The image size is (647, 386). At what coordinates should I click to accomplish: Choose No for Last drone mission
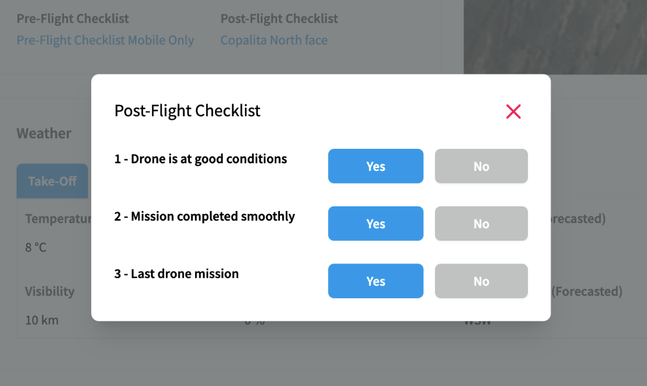[481, 281]
